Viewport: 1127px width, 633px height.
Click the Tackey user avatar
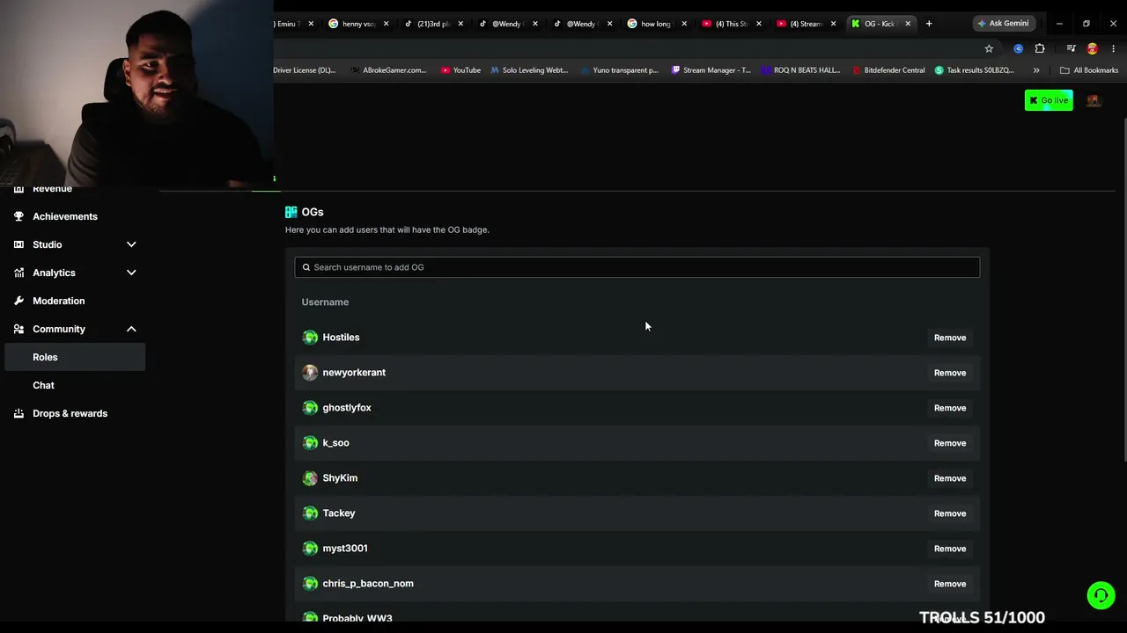pos(310,513)
